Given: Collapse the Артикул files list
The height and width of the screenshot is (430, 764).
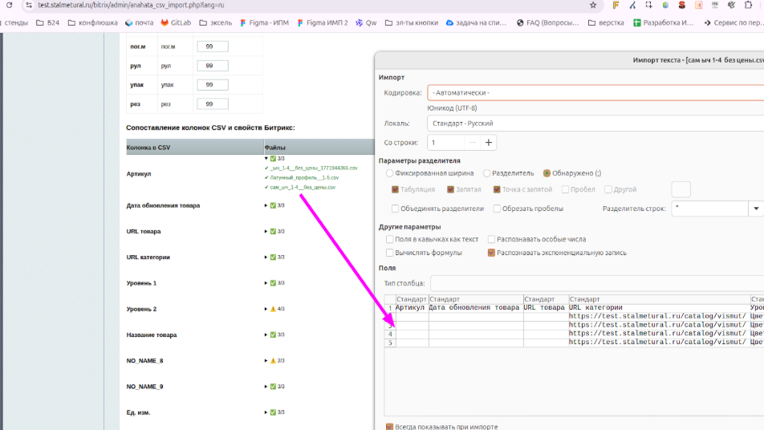Looking at the screenshot, I should [x=266, y=159].
